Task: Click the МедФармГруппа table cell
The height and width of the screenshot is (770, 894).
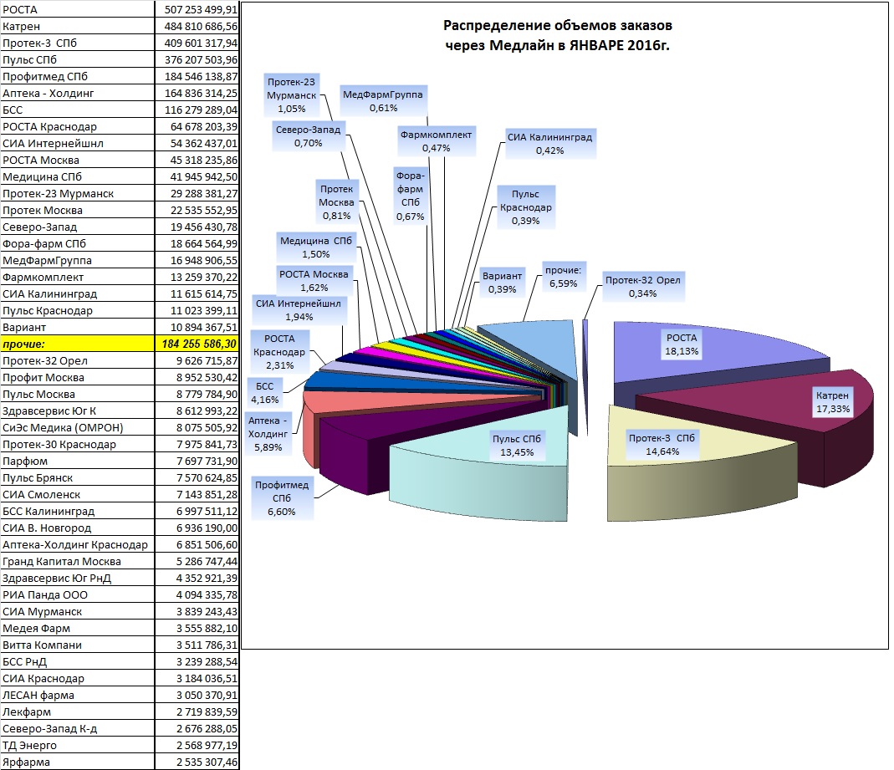Action: point(77,261)
